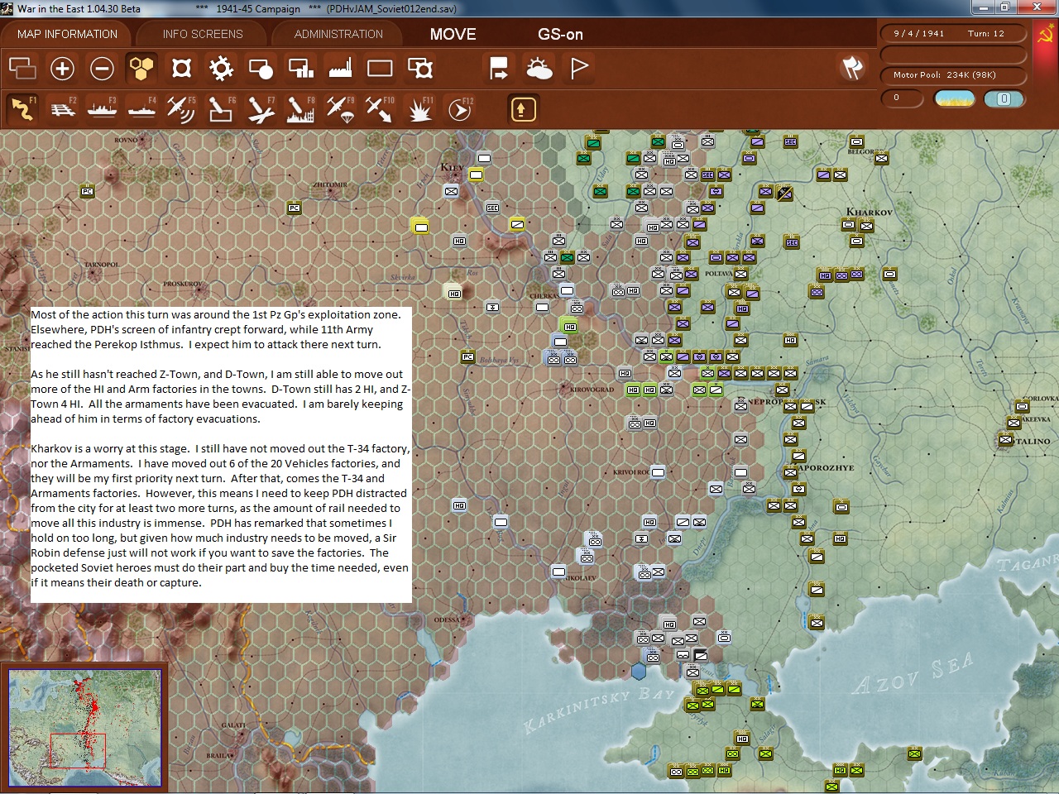This screenshot has width=1059, height=794.
Task: Zoom out the map with minus icon
Action: [102, 68]
